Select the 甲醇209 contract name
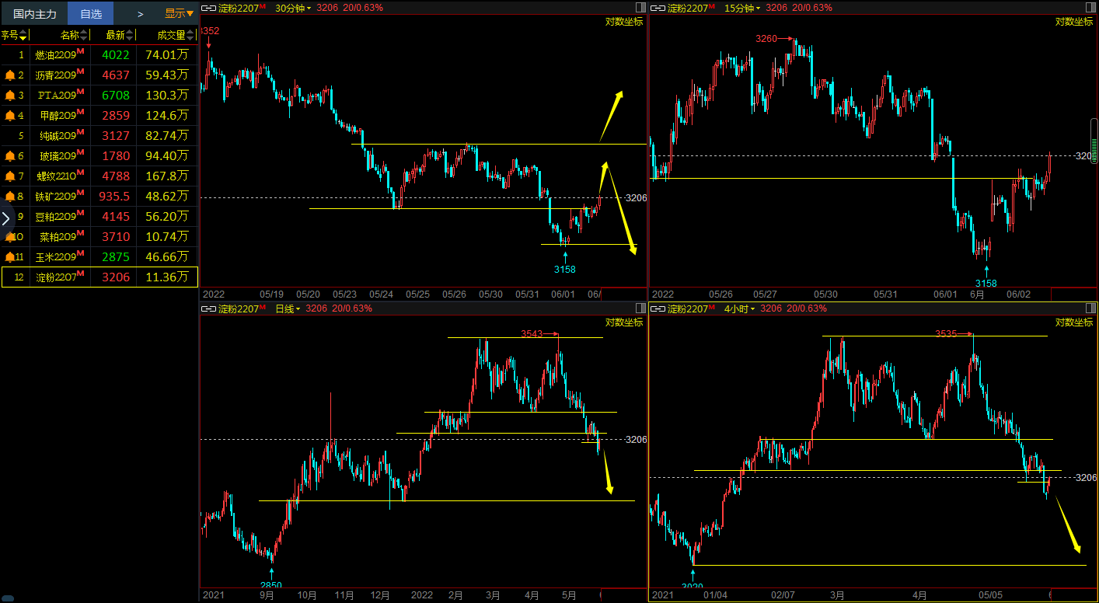Viewport: 1099px width, 603px height. click(x=60, y=116)
